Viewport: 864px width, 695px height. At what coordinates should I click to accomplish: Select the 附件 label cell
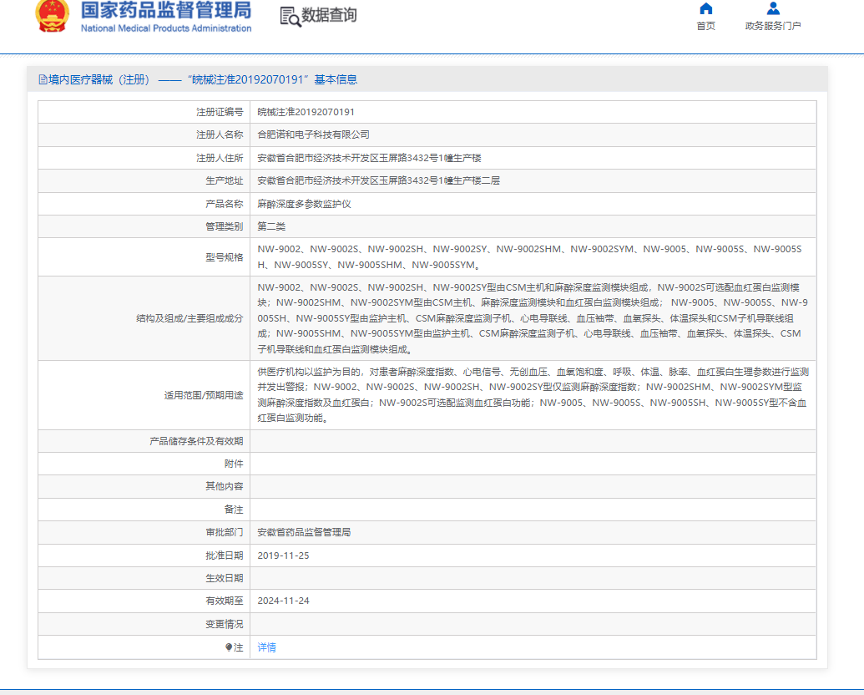pyautogui.click(x=144, y=464)
